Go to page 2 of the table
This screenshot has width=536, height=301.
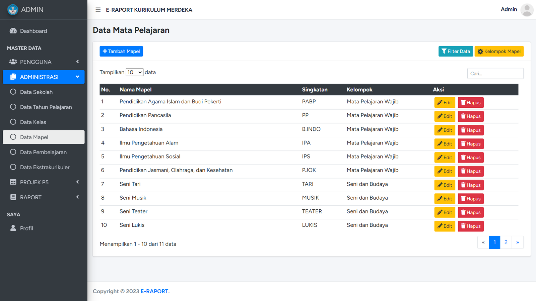coord(506,242)
